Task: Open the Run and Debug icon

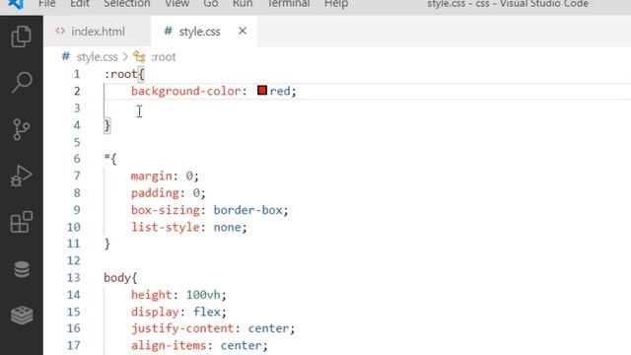Action: coord(22,176)
